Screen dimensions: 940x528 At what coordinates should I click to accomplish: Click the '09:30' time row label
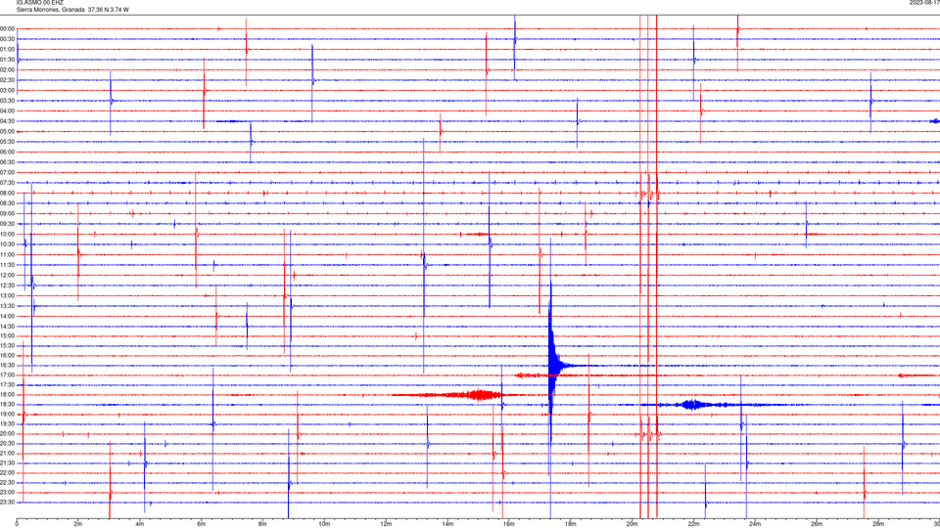(x=8, y=224)
